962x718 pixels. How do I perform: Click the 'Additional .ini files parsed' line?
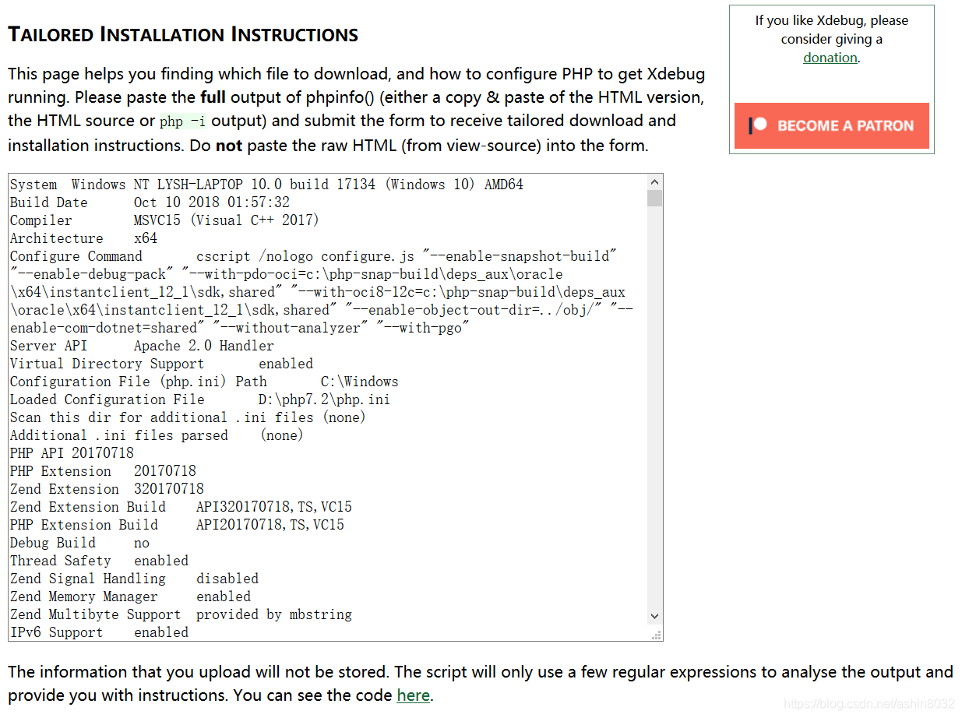(157, 435)
